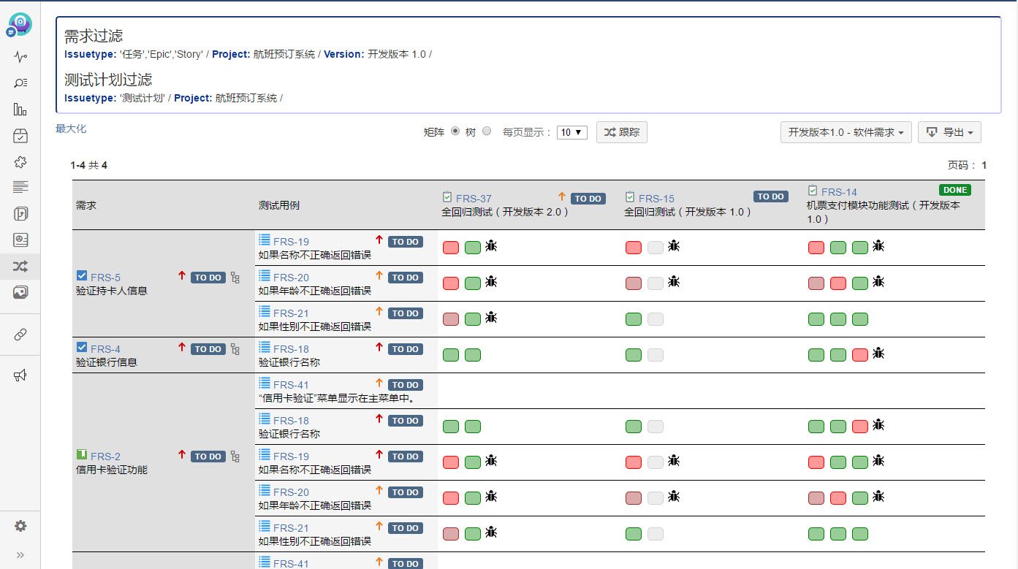Screen dimensions: 1018x569
Task: Open test case FRS-20 under requirement FRS-2
Action: coord(291,492)
